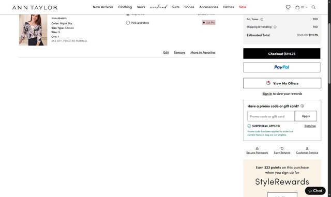331x197 pixels.
Task: Click the star 223 Pts badge
Action: [x=208, y=22]
